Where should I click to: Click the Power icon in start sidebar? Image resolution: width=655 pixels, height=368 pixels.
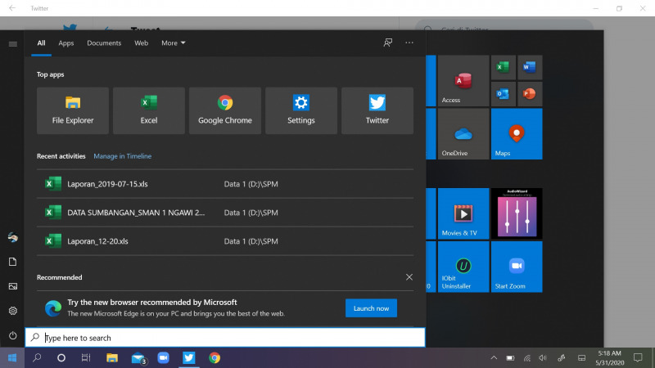tap(13, 335)
